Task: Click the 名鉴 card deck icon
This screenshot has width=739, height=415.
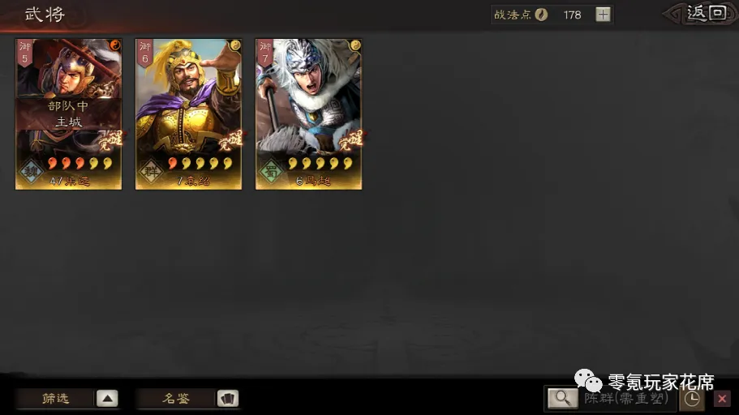Action: (x=228, y=399)
